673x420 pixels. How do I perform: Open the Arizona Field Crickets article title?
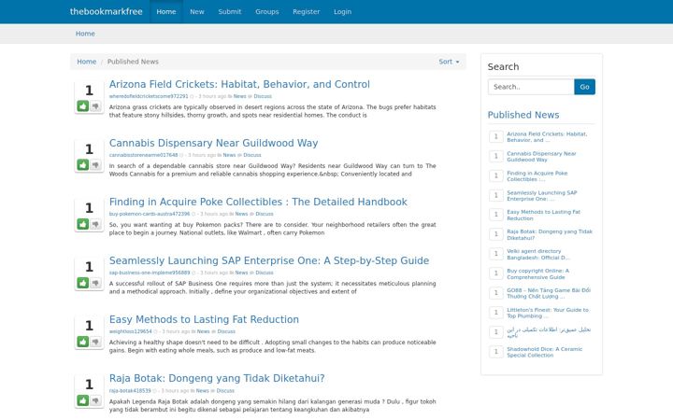pos(239,84)
